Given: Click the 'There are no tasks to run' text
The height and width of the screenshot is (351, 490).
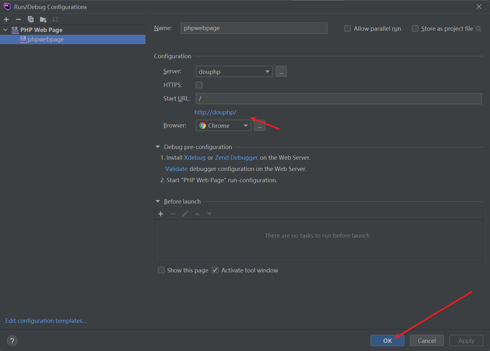Looking at the screenshot, I should [x=317, y=235].
